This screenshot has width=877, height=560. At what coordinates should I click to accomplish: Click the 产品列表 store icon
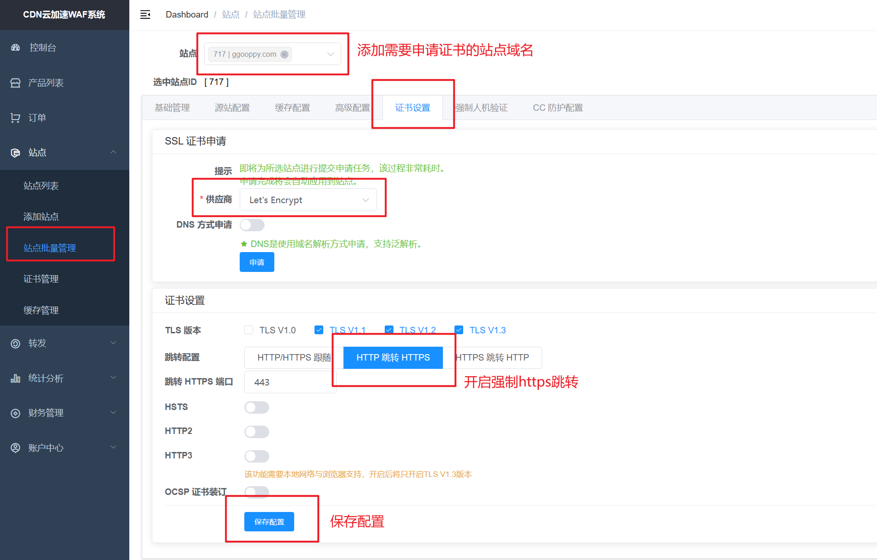pos(16,83)
